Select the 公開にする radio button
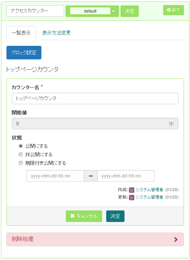Viewport: 190px width, 260px height. 21,146
